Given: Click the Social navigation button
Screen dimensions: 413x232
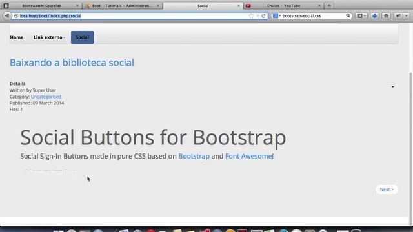Looking at the screenshot, I should point(82,37).
